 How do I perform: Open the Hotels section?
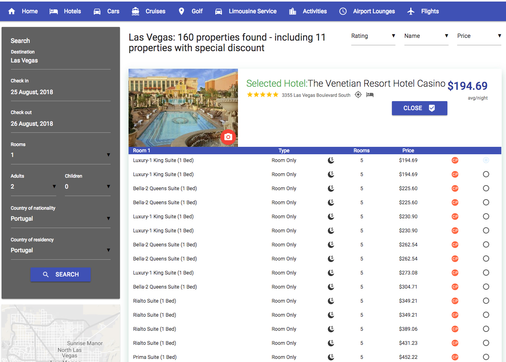(x=65, y=11)
